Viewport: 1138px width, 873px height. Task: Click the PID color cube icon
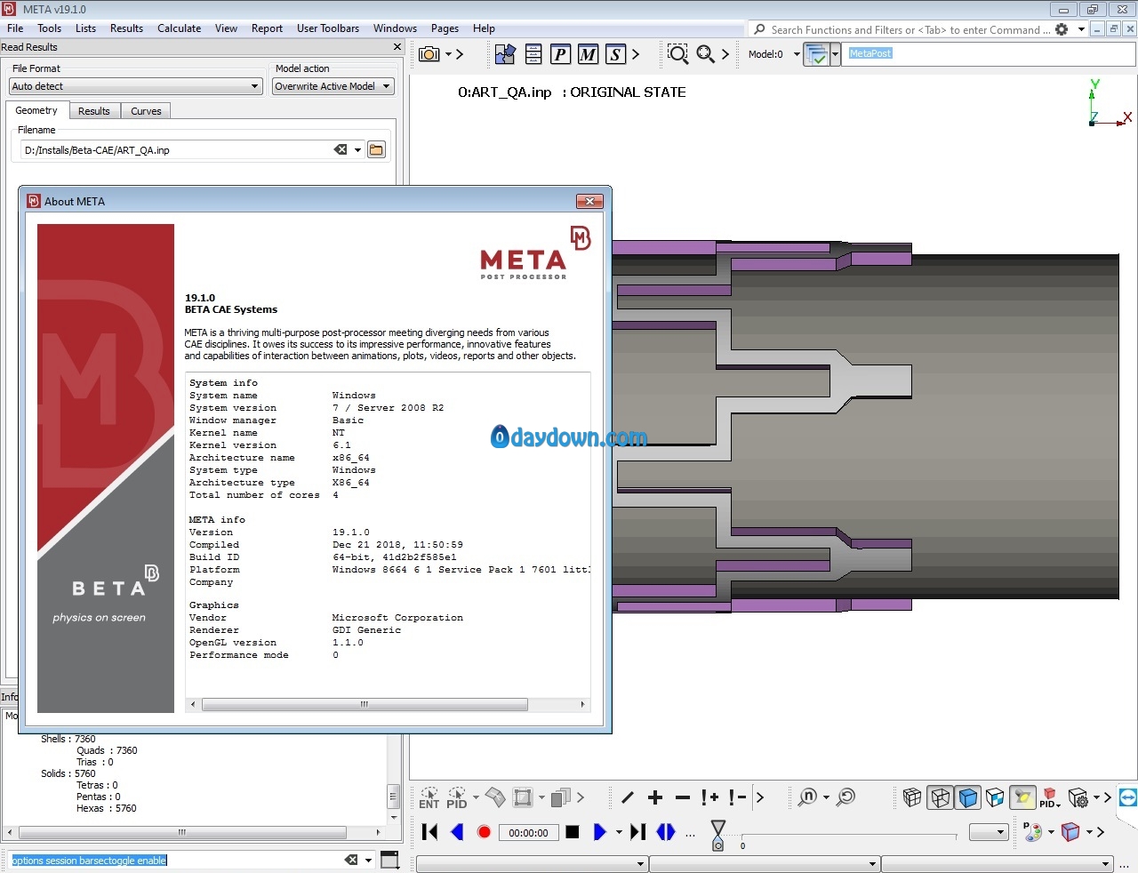(1050, 797)
